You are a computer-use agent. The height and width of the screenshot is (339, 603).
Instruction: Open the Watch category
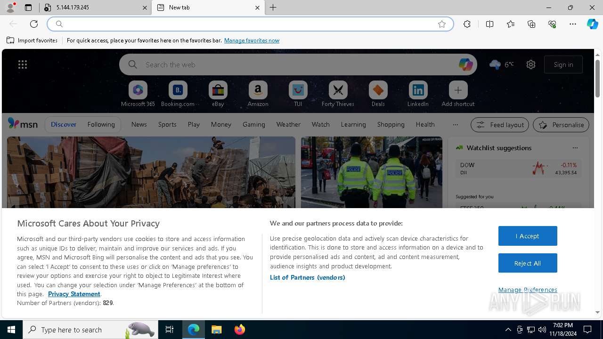(321, 124)
